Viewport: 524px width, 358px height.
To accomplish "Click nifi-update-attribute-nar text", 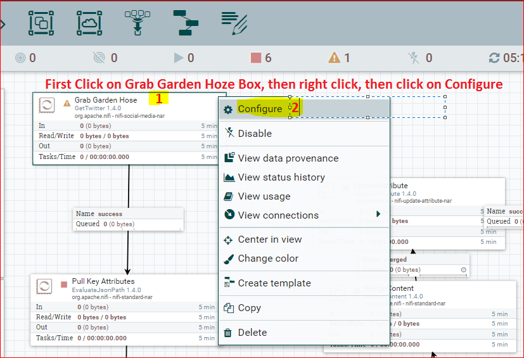I will coord(423,201).
